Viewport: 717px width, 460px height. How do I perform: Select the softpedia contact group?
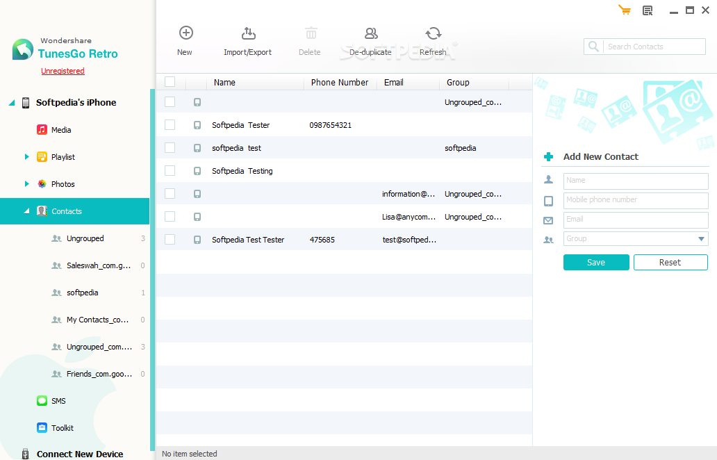82,293
